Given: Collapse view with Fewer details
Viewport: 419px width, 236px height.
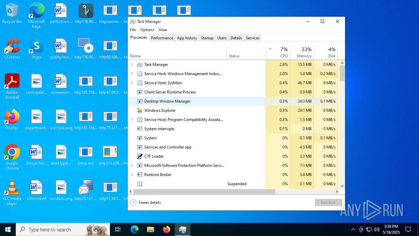Looking at the screenshot, I should 146,203.
